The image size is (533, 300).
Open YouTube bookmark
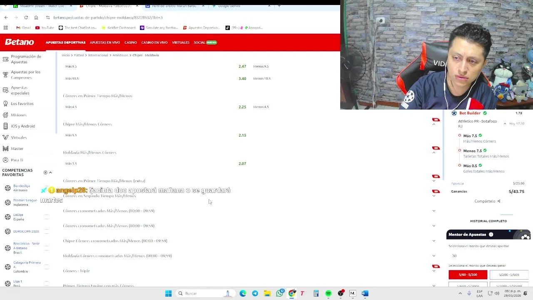[45, 27]
